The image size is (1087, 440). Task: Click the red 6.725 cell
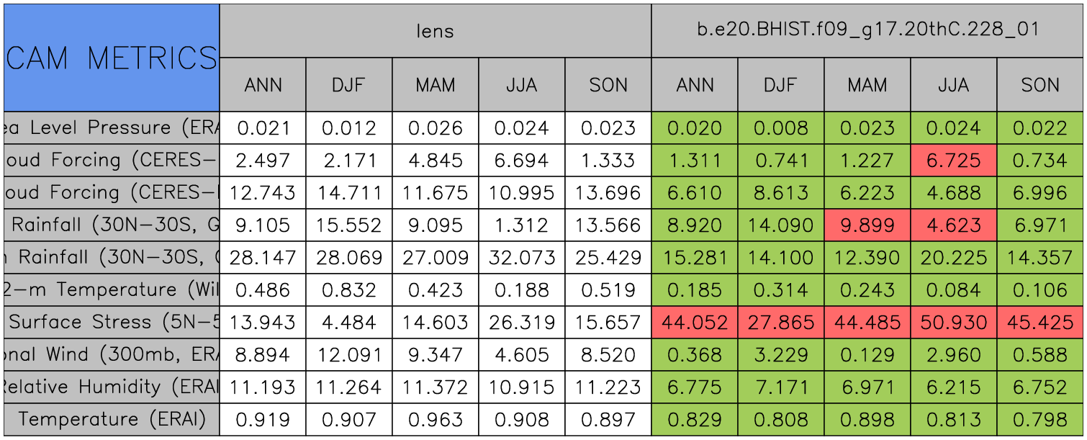click(x=954, y=161)
